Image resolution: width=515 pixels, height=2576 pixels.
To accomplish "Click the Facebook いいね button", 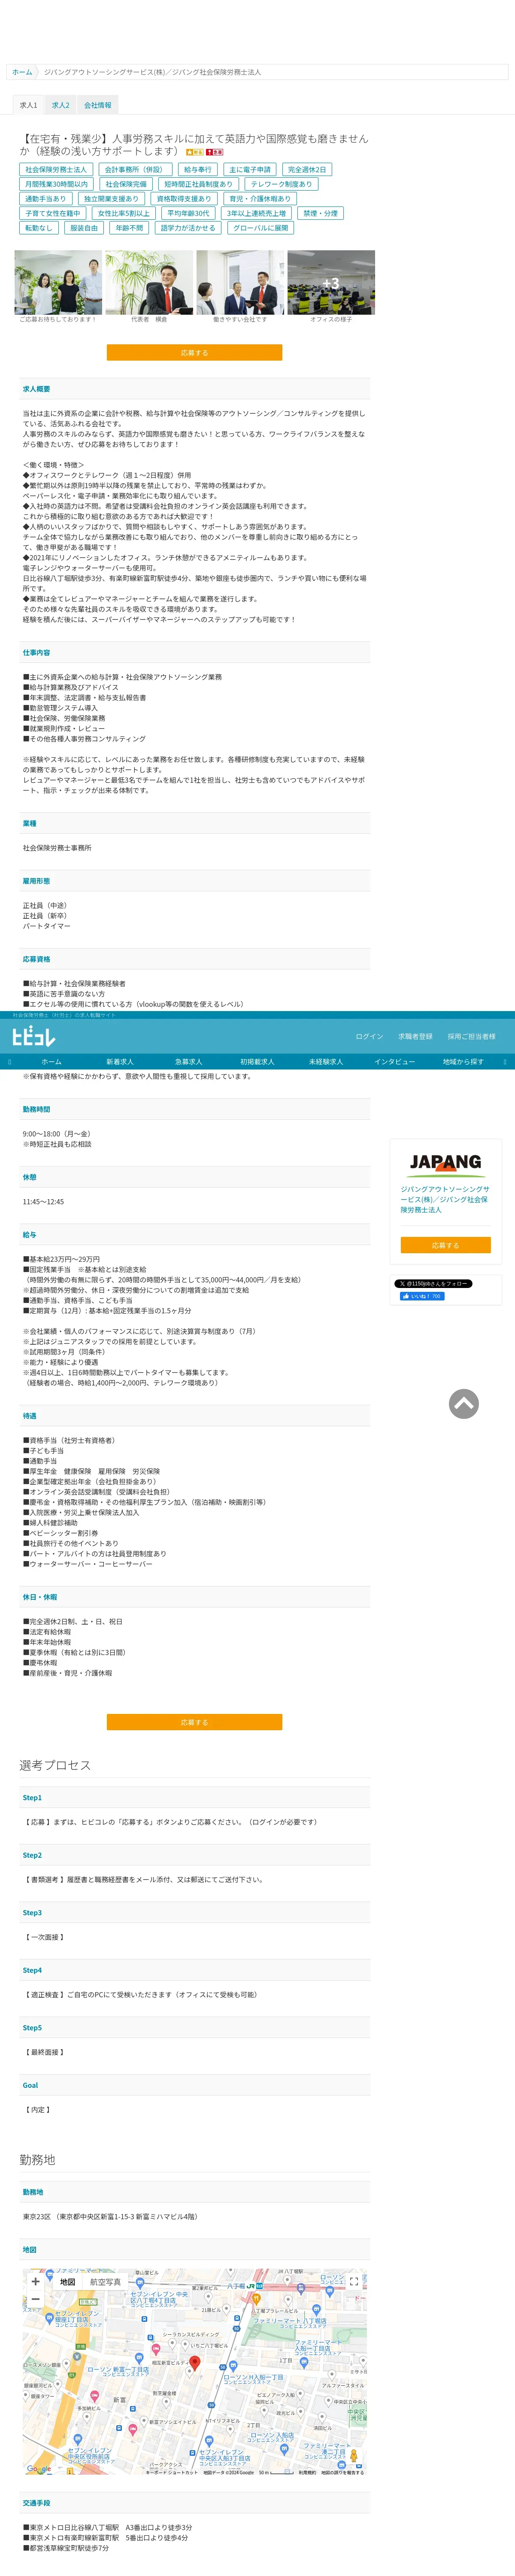I will (422, 1296).
